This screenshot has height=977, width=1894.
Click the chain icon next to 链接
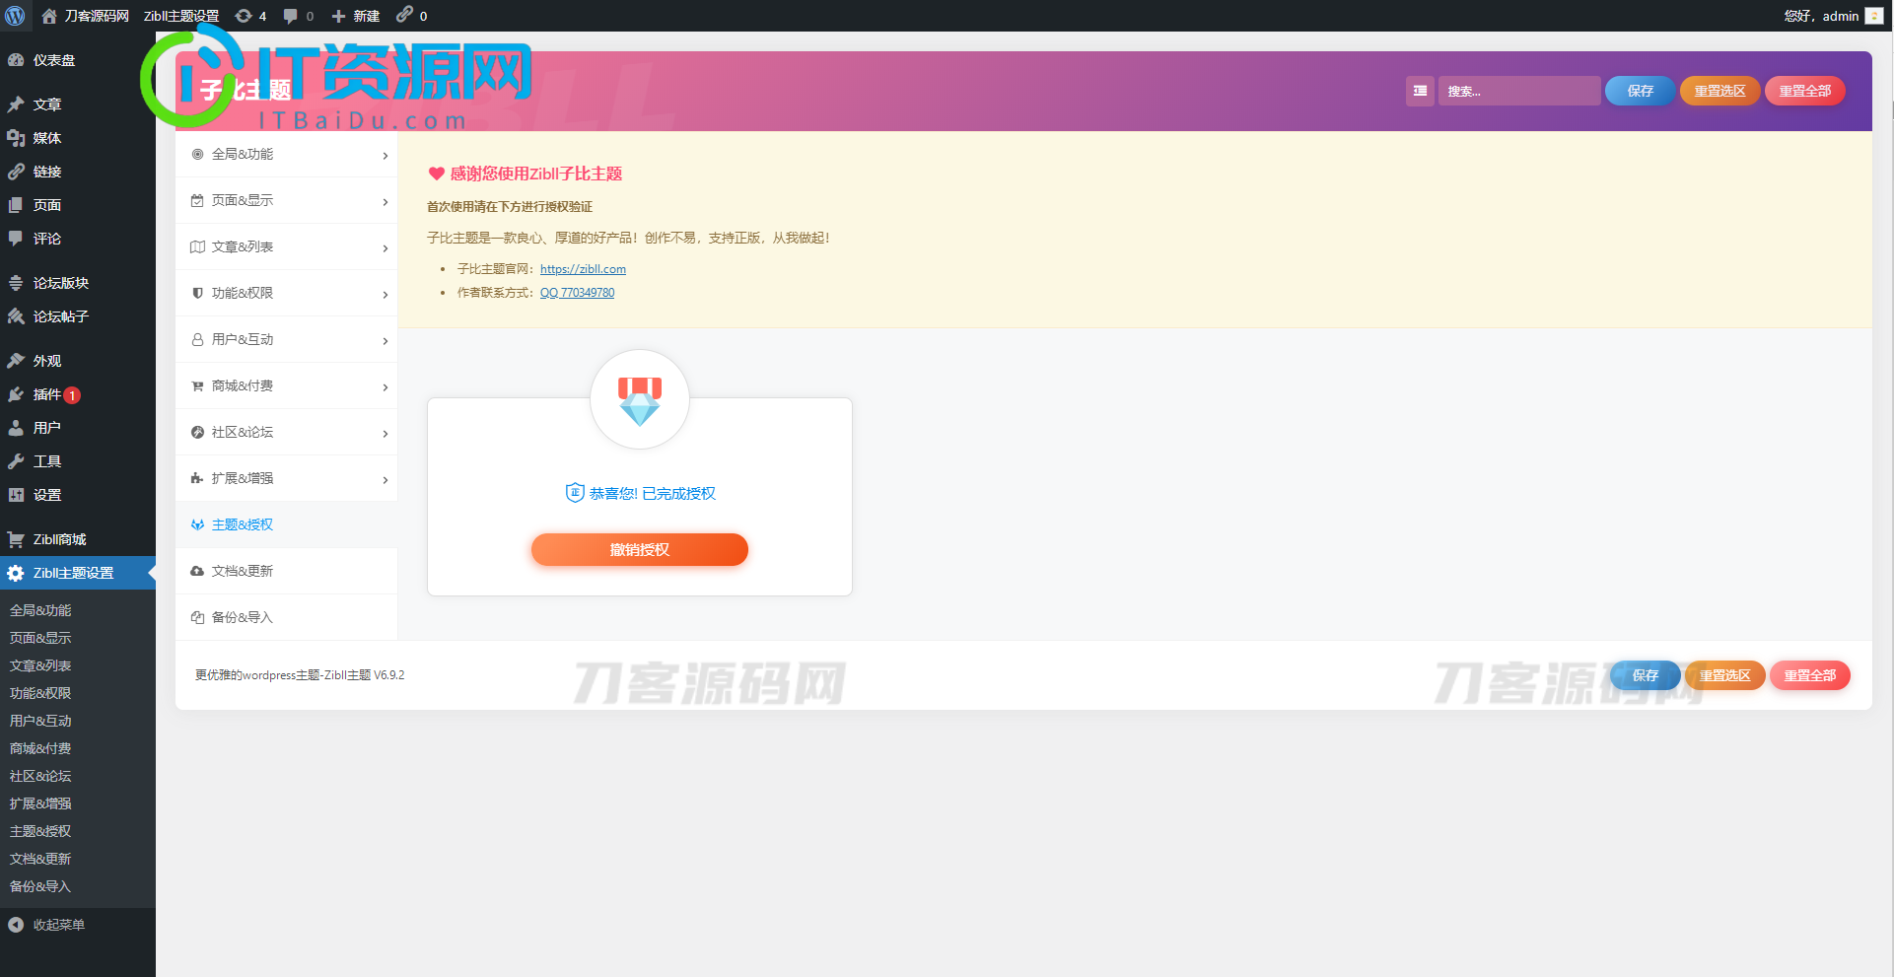pyautogui.click(x=16, y=172)
